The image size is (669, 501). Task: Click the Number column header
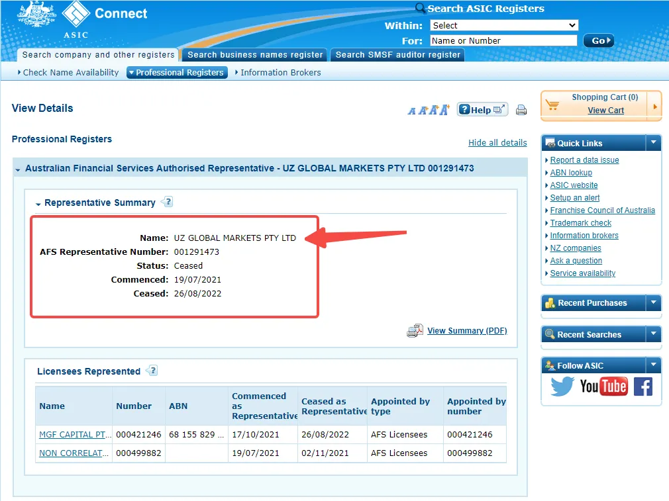[x=138, y=406]
